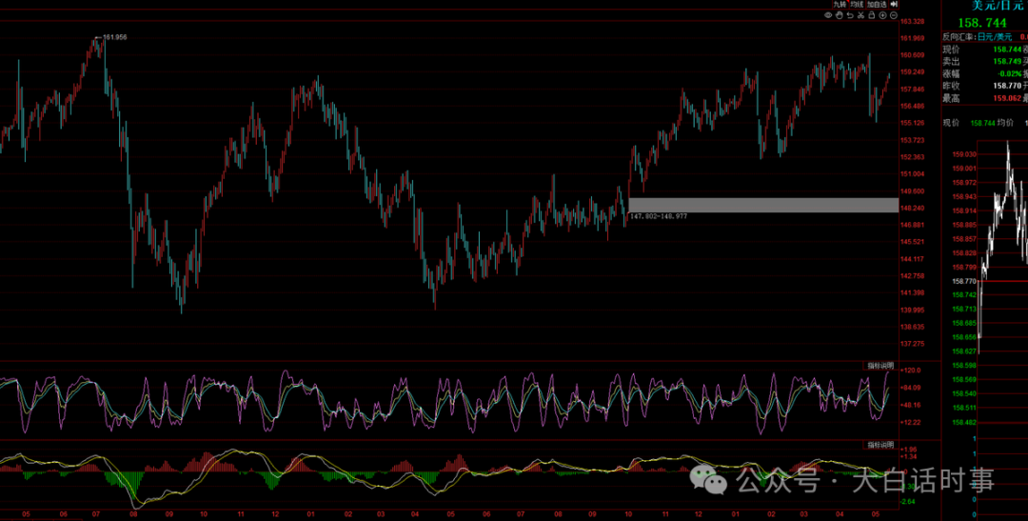Zoom in with the plus circle icon

(882, 15)
